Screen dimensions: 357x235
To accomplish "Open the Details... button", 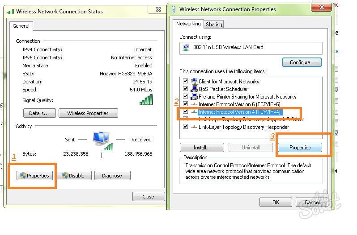I will (x=39, y=113).
